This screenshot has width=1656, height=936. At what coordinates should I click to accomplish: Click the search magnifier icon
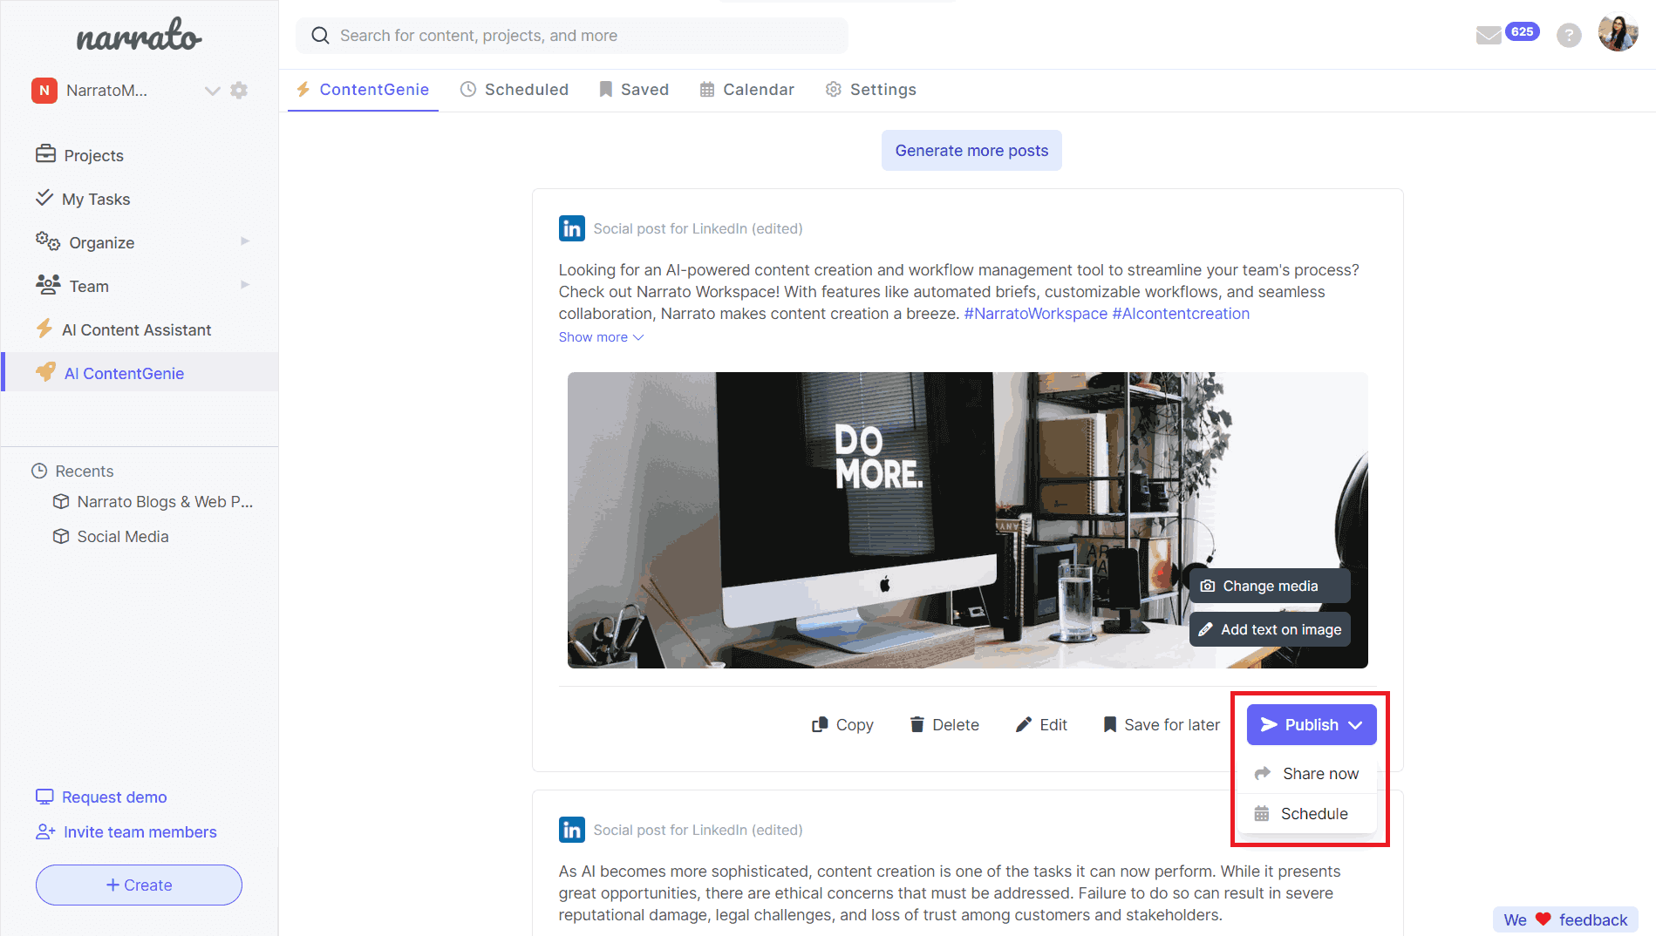click(320, 36)
